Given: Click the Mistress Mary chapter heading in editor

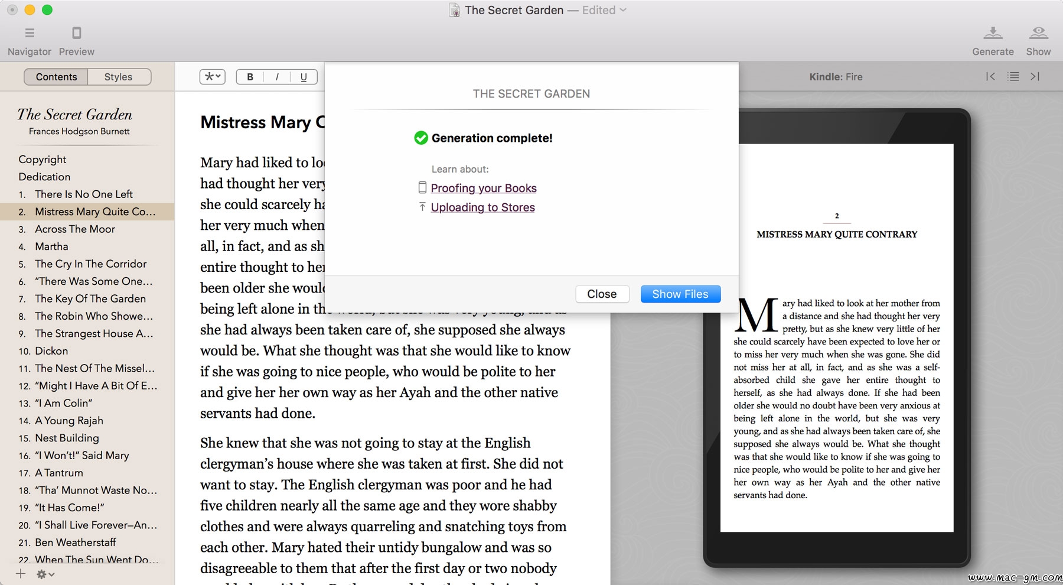Looking at the screenshot, I should [263, 122].
